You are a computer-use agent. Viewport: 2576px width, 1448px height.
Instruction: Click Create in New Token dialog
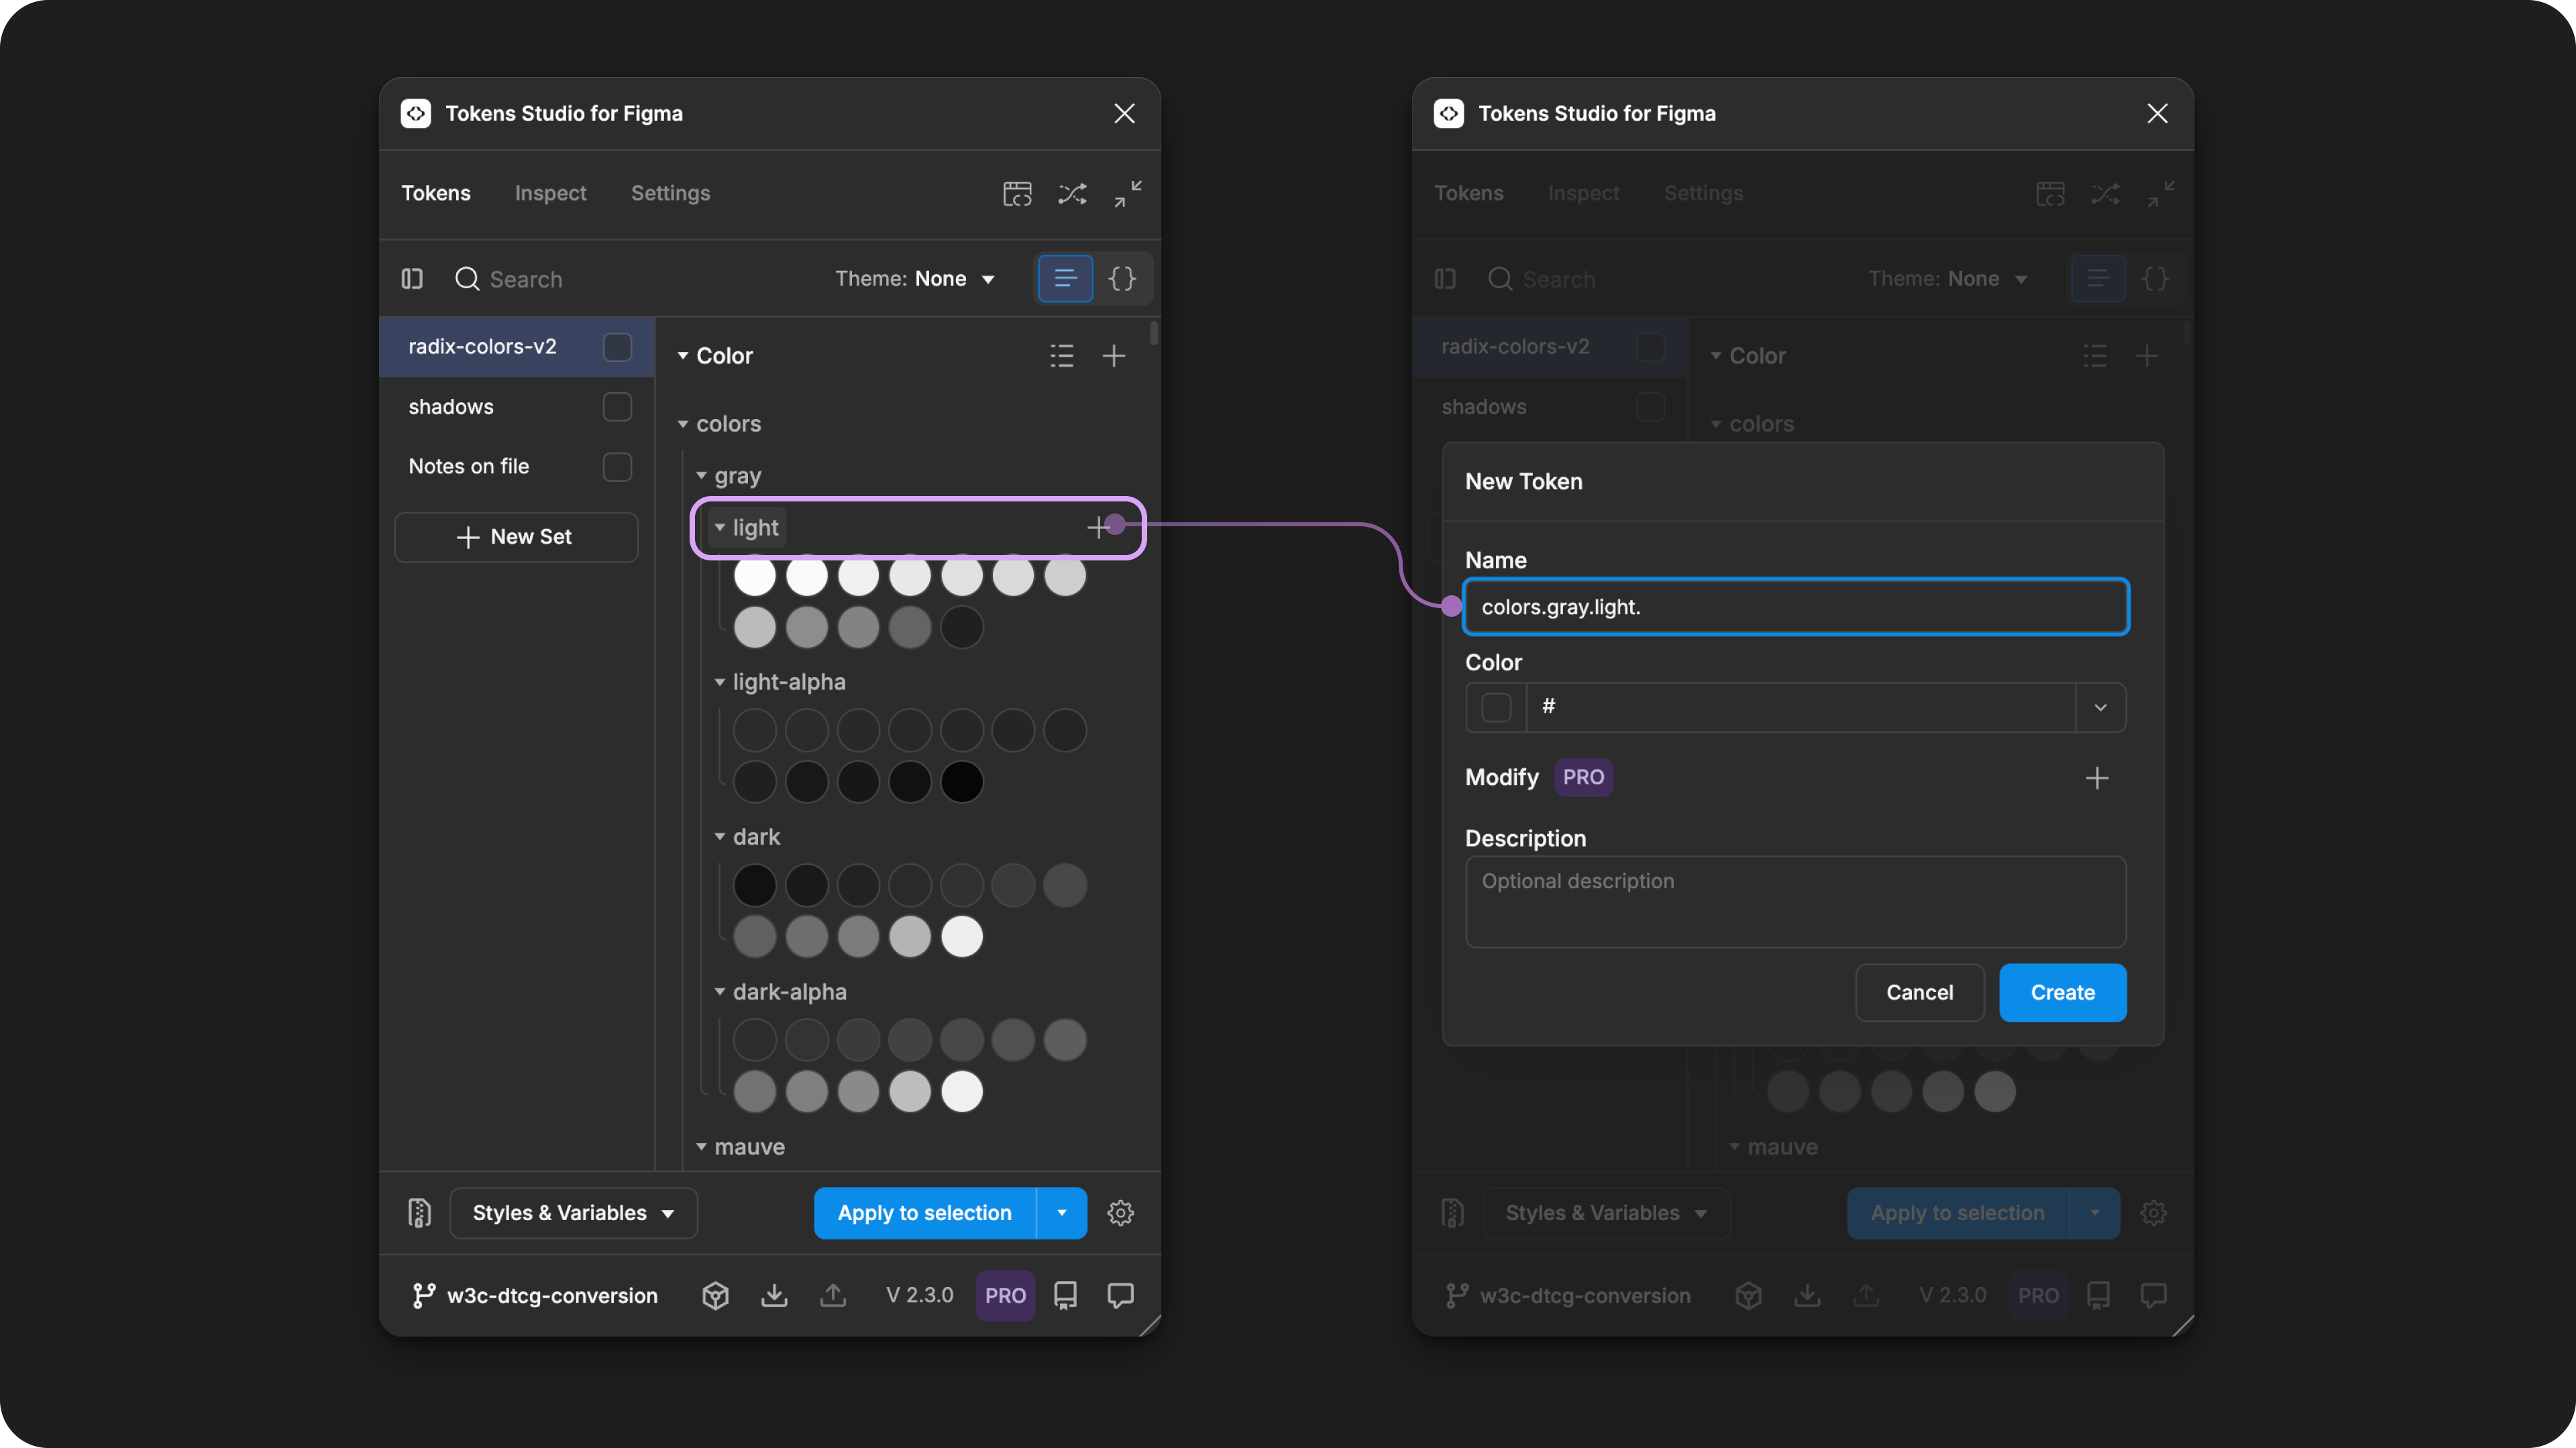click(x=2062, y=992)
